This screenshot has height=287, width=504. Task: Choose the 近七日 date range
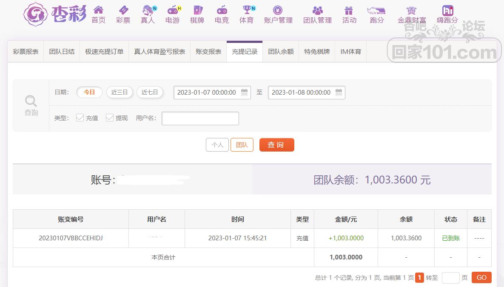coord(150,92)
